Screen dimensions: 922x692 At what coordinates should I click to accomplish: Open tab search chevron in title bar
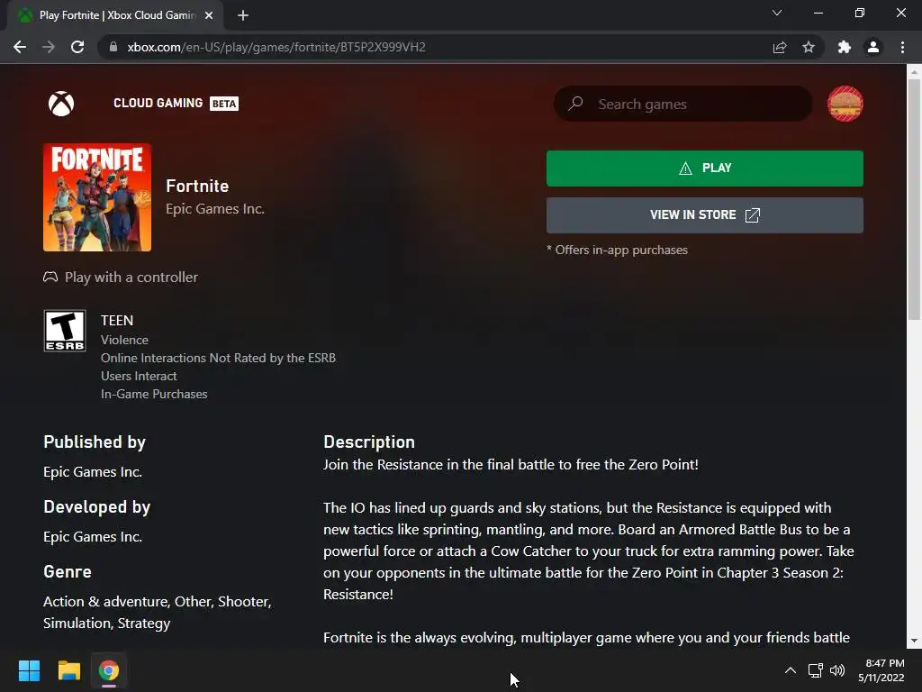[x=777, y=13]
